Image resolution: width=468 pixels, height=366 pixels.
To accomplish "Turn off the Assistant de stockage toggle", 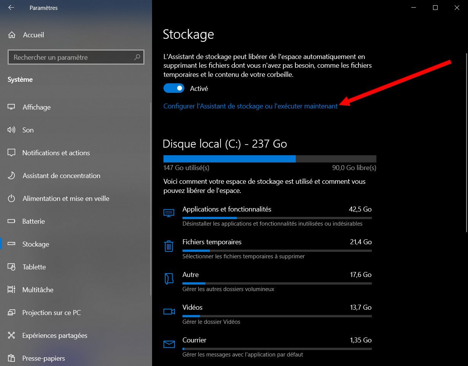I will 174,88.
